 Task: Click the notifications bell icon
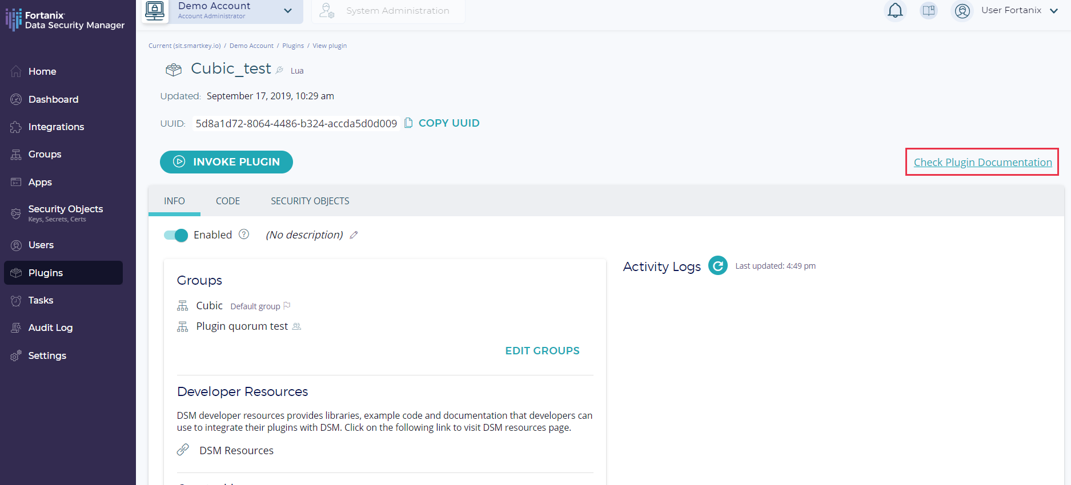[x=895, y=11]
